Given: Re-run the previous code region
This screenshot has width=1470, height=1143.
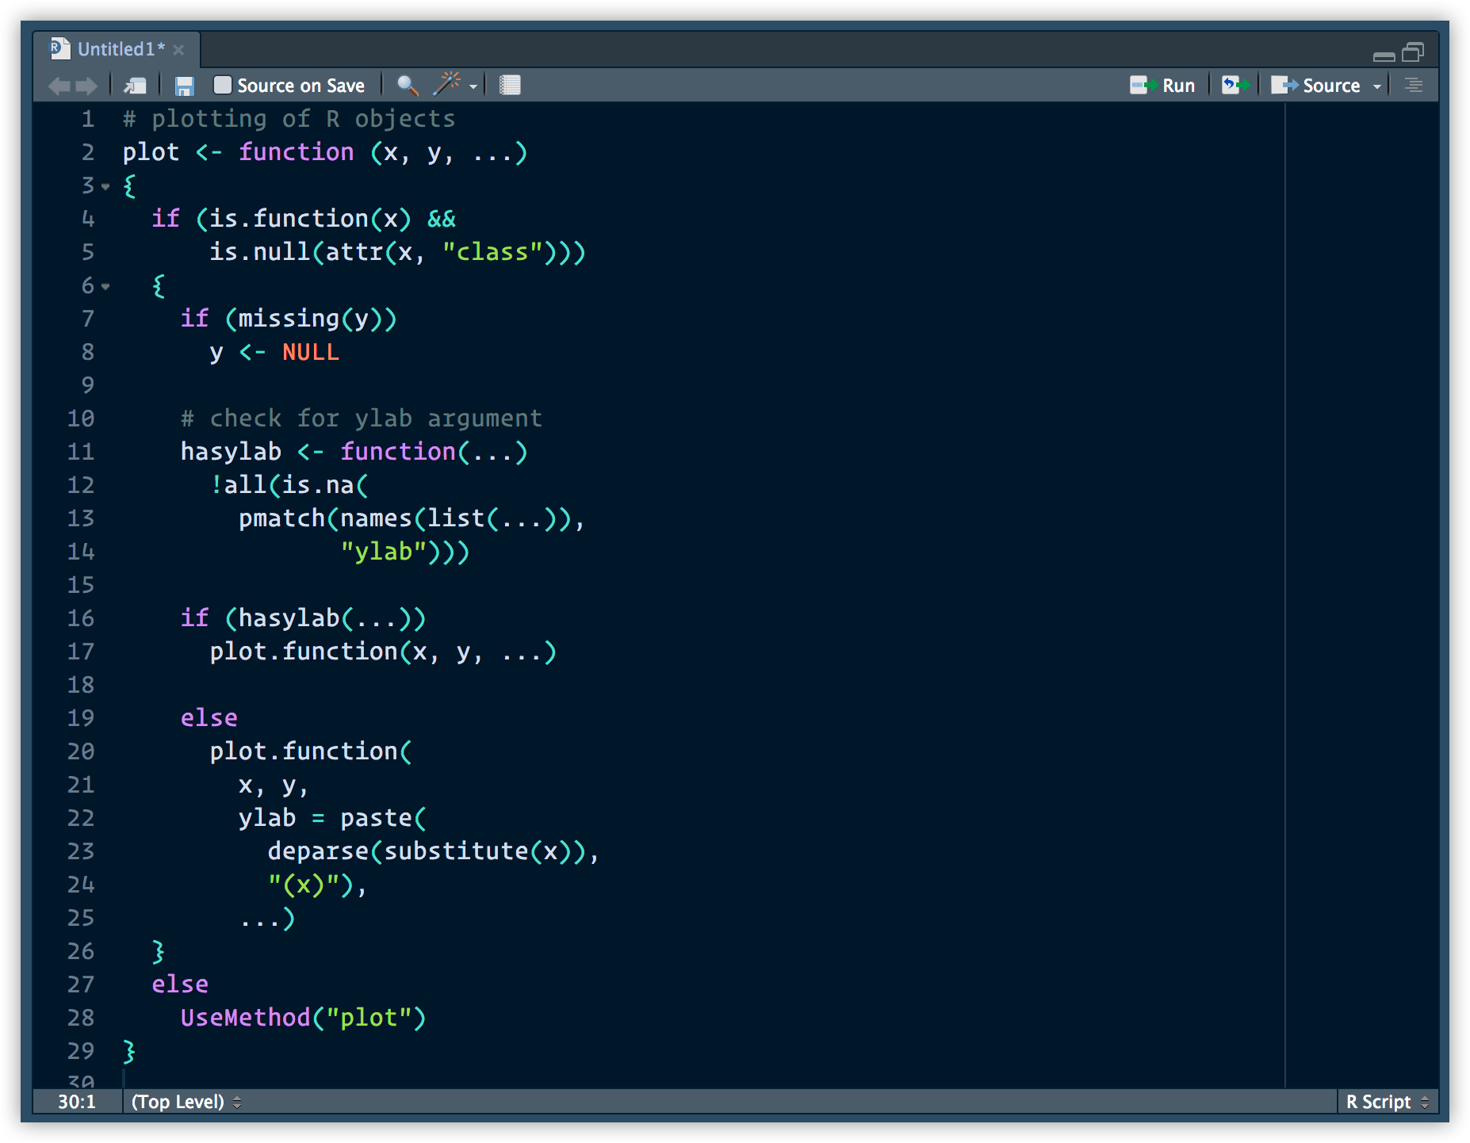Looking at the screenshot, I should tap(1235, 85).
